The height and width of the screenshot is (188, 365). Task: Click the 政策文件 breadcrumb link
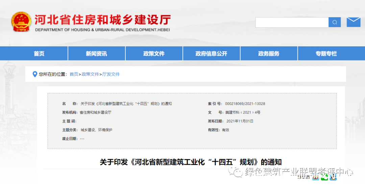coord(90,74)
